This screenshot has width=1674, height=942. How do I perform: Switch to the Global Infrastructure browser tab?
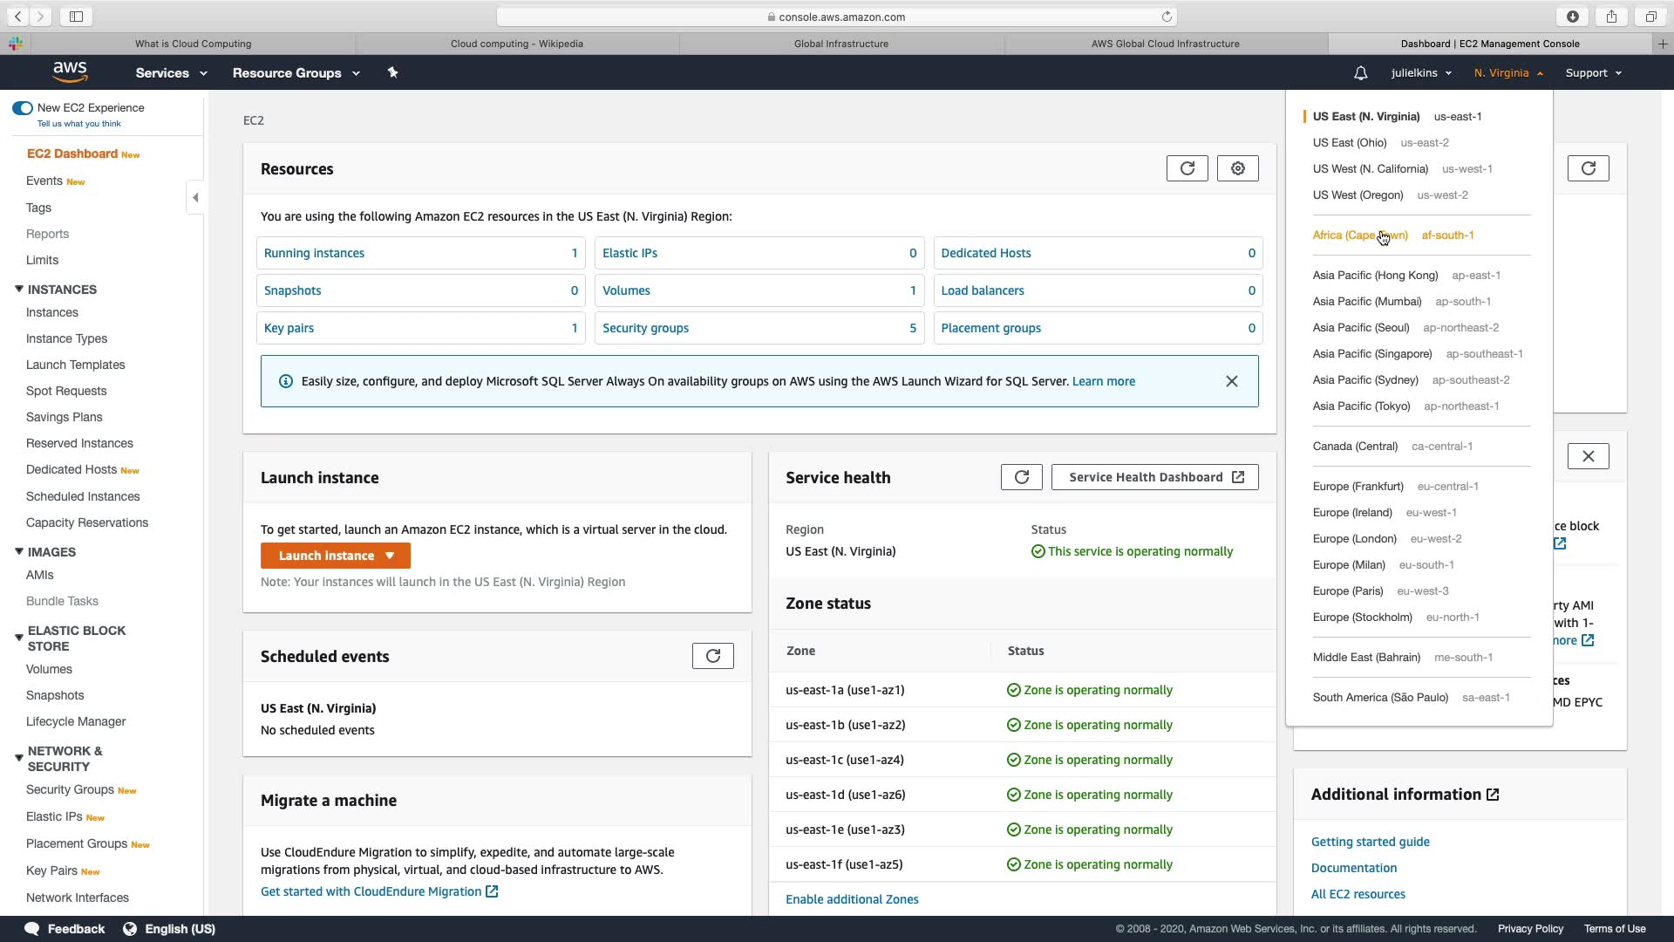coord(840,44)
